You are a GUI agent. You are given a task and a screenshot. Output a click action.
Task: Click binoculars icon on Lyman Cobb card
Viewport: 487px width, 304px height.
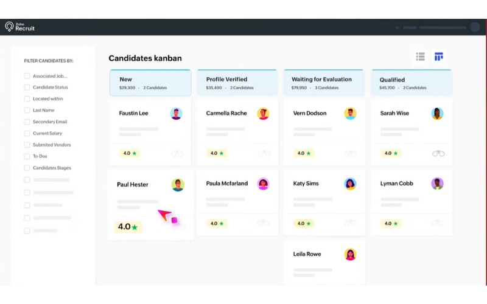[438, 223]
